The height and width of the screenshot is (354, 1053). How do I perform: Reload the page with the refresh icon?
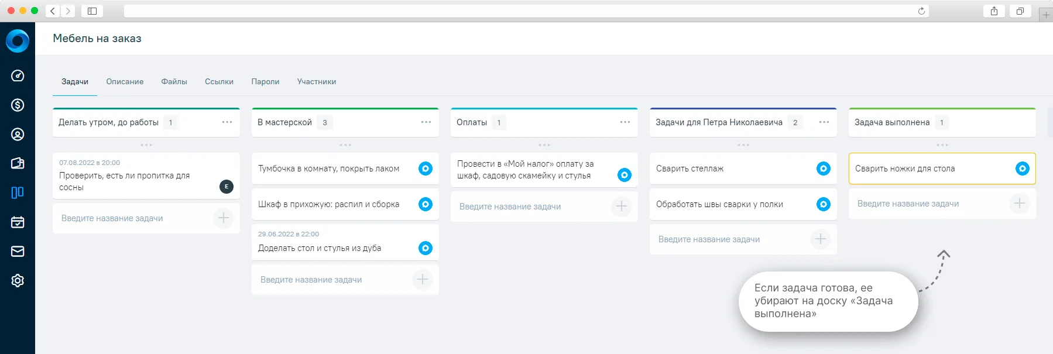tap(921, 11)
